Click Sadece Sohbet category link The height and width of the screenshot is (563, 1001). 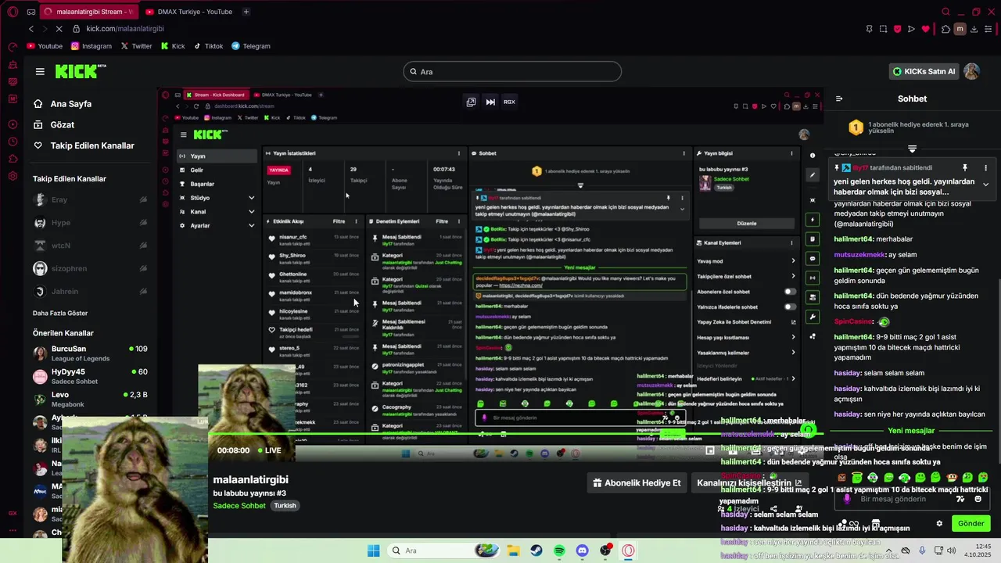(x=239, y=506)
